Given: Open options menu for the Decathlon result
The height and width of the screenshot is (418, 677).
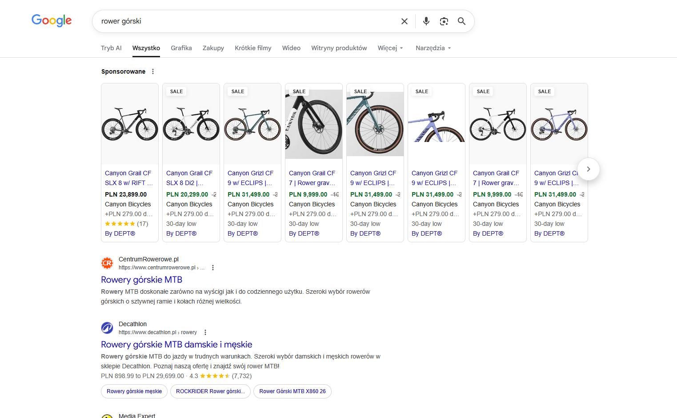Looking at the screenshot, I should 205,332.
